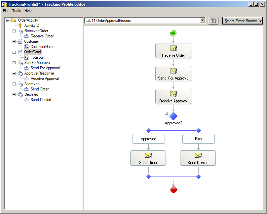The height and width of the screenshot is (214, 267).
Task: Click the Select Event Source button
Action: coord(243,21)
